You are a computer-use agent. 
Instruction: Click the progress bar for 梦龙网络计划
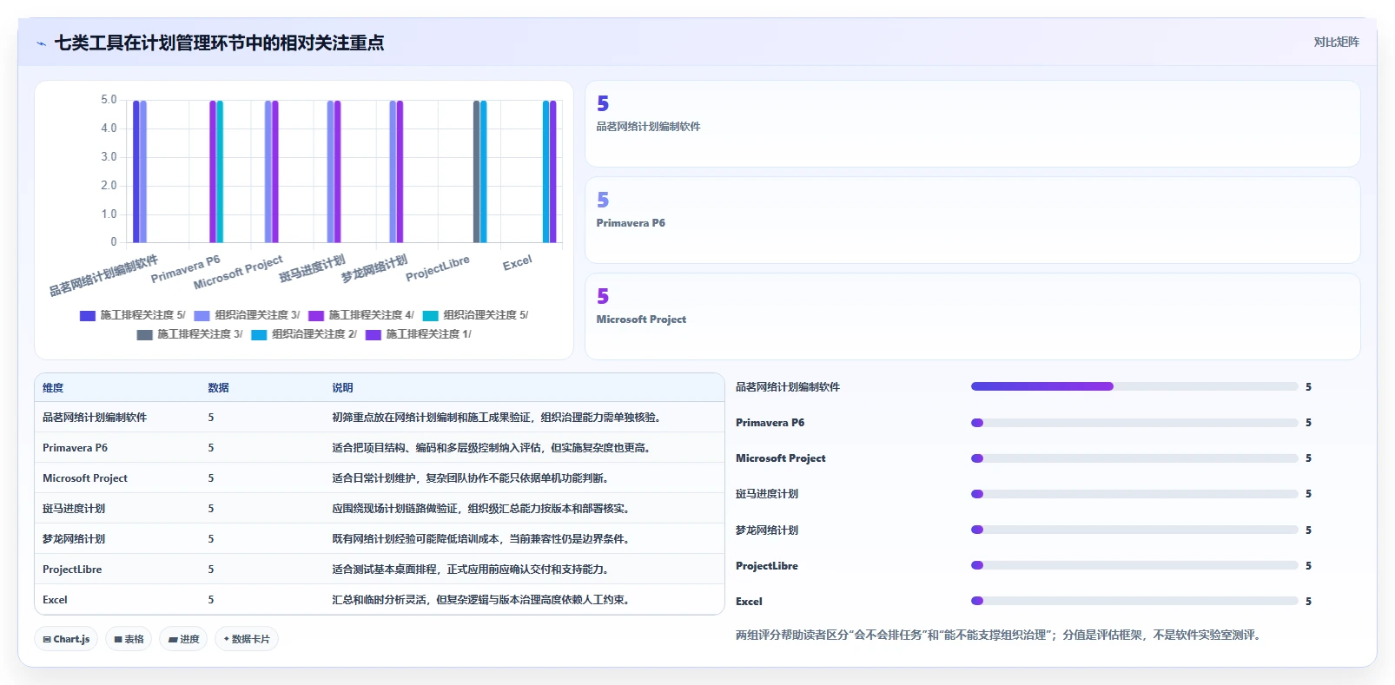[1134, 530]
